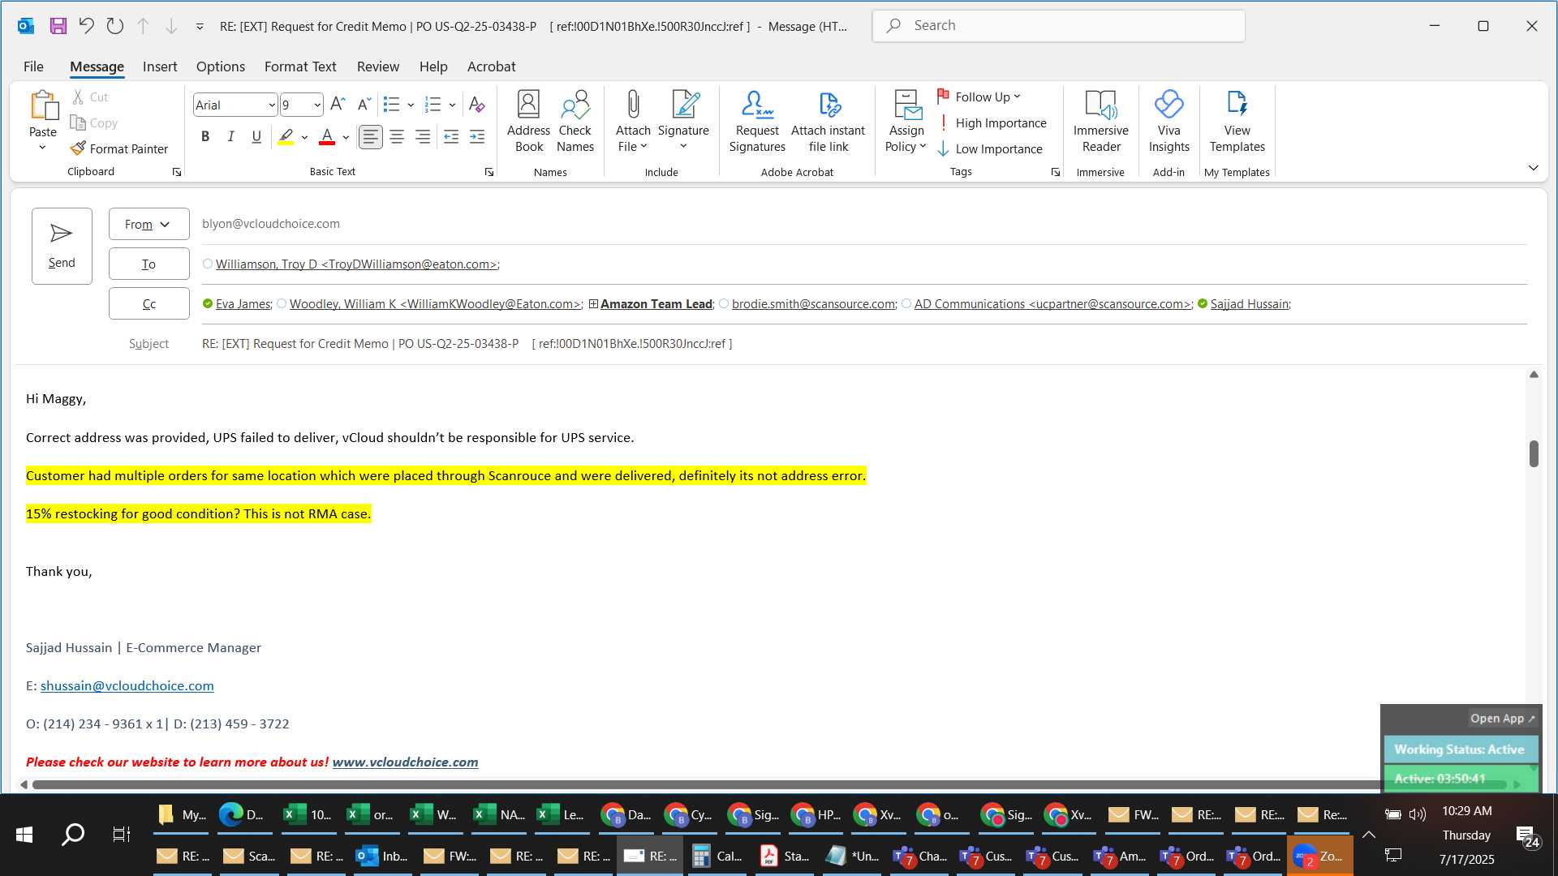Open Viva Insights add-in
Screen dimensions: 1558x876
coord(1168,121)
